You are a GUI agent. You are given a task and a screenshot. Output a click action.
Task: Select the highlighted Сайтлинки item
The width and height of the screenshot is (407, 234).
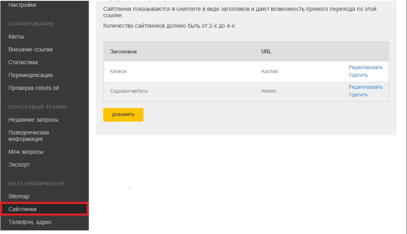(22, 209)
